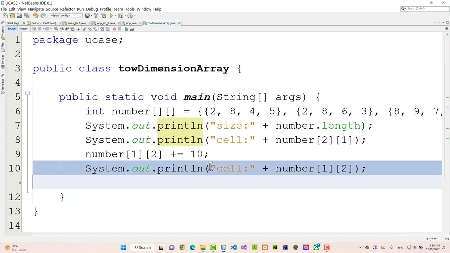Click the Find Selection magnifier icon
The height and width of the screenshot is (253, 450).
(x=56, y=29)
